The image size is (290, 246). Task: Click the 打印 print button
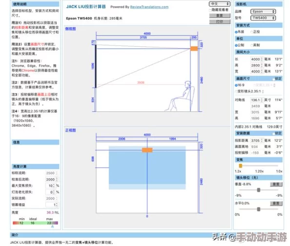click(220, 21)
